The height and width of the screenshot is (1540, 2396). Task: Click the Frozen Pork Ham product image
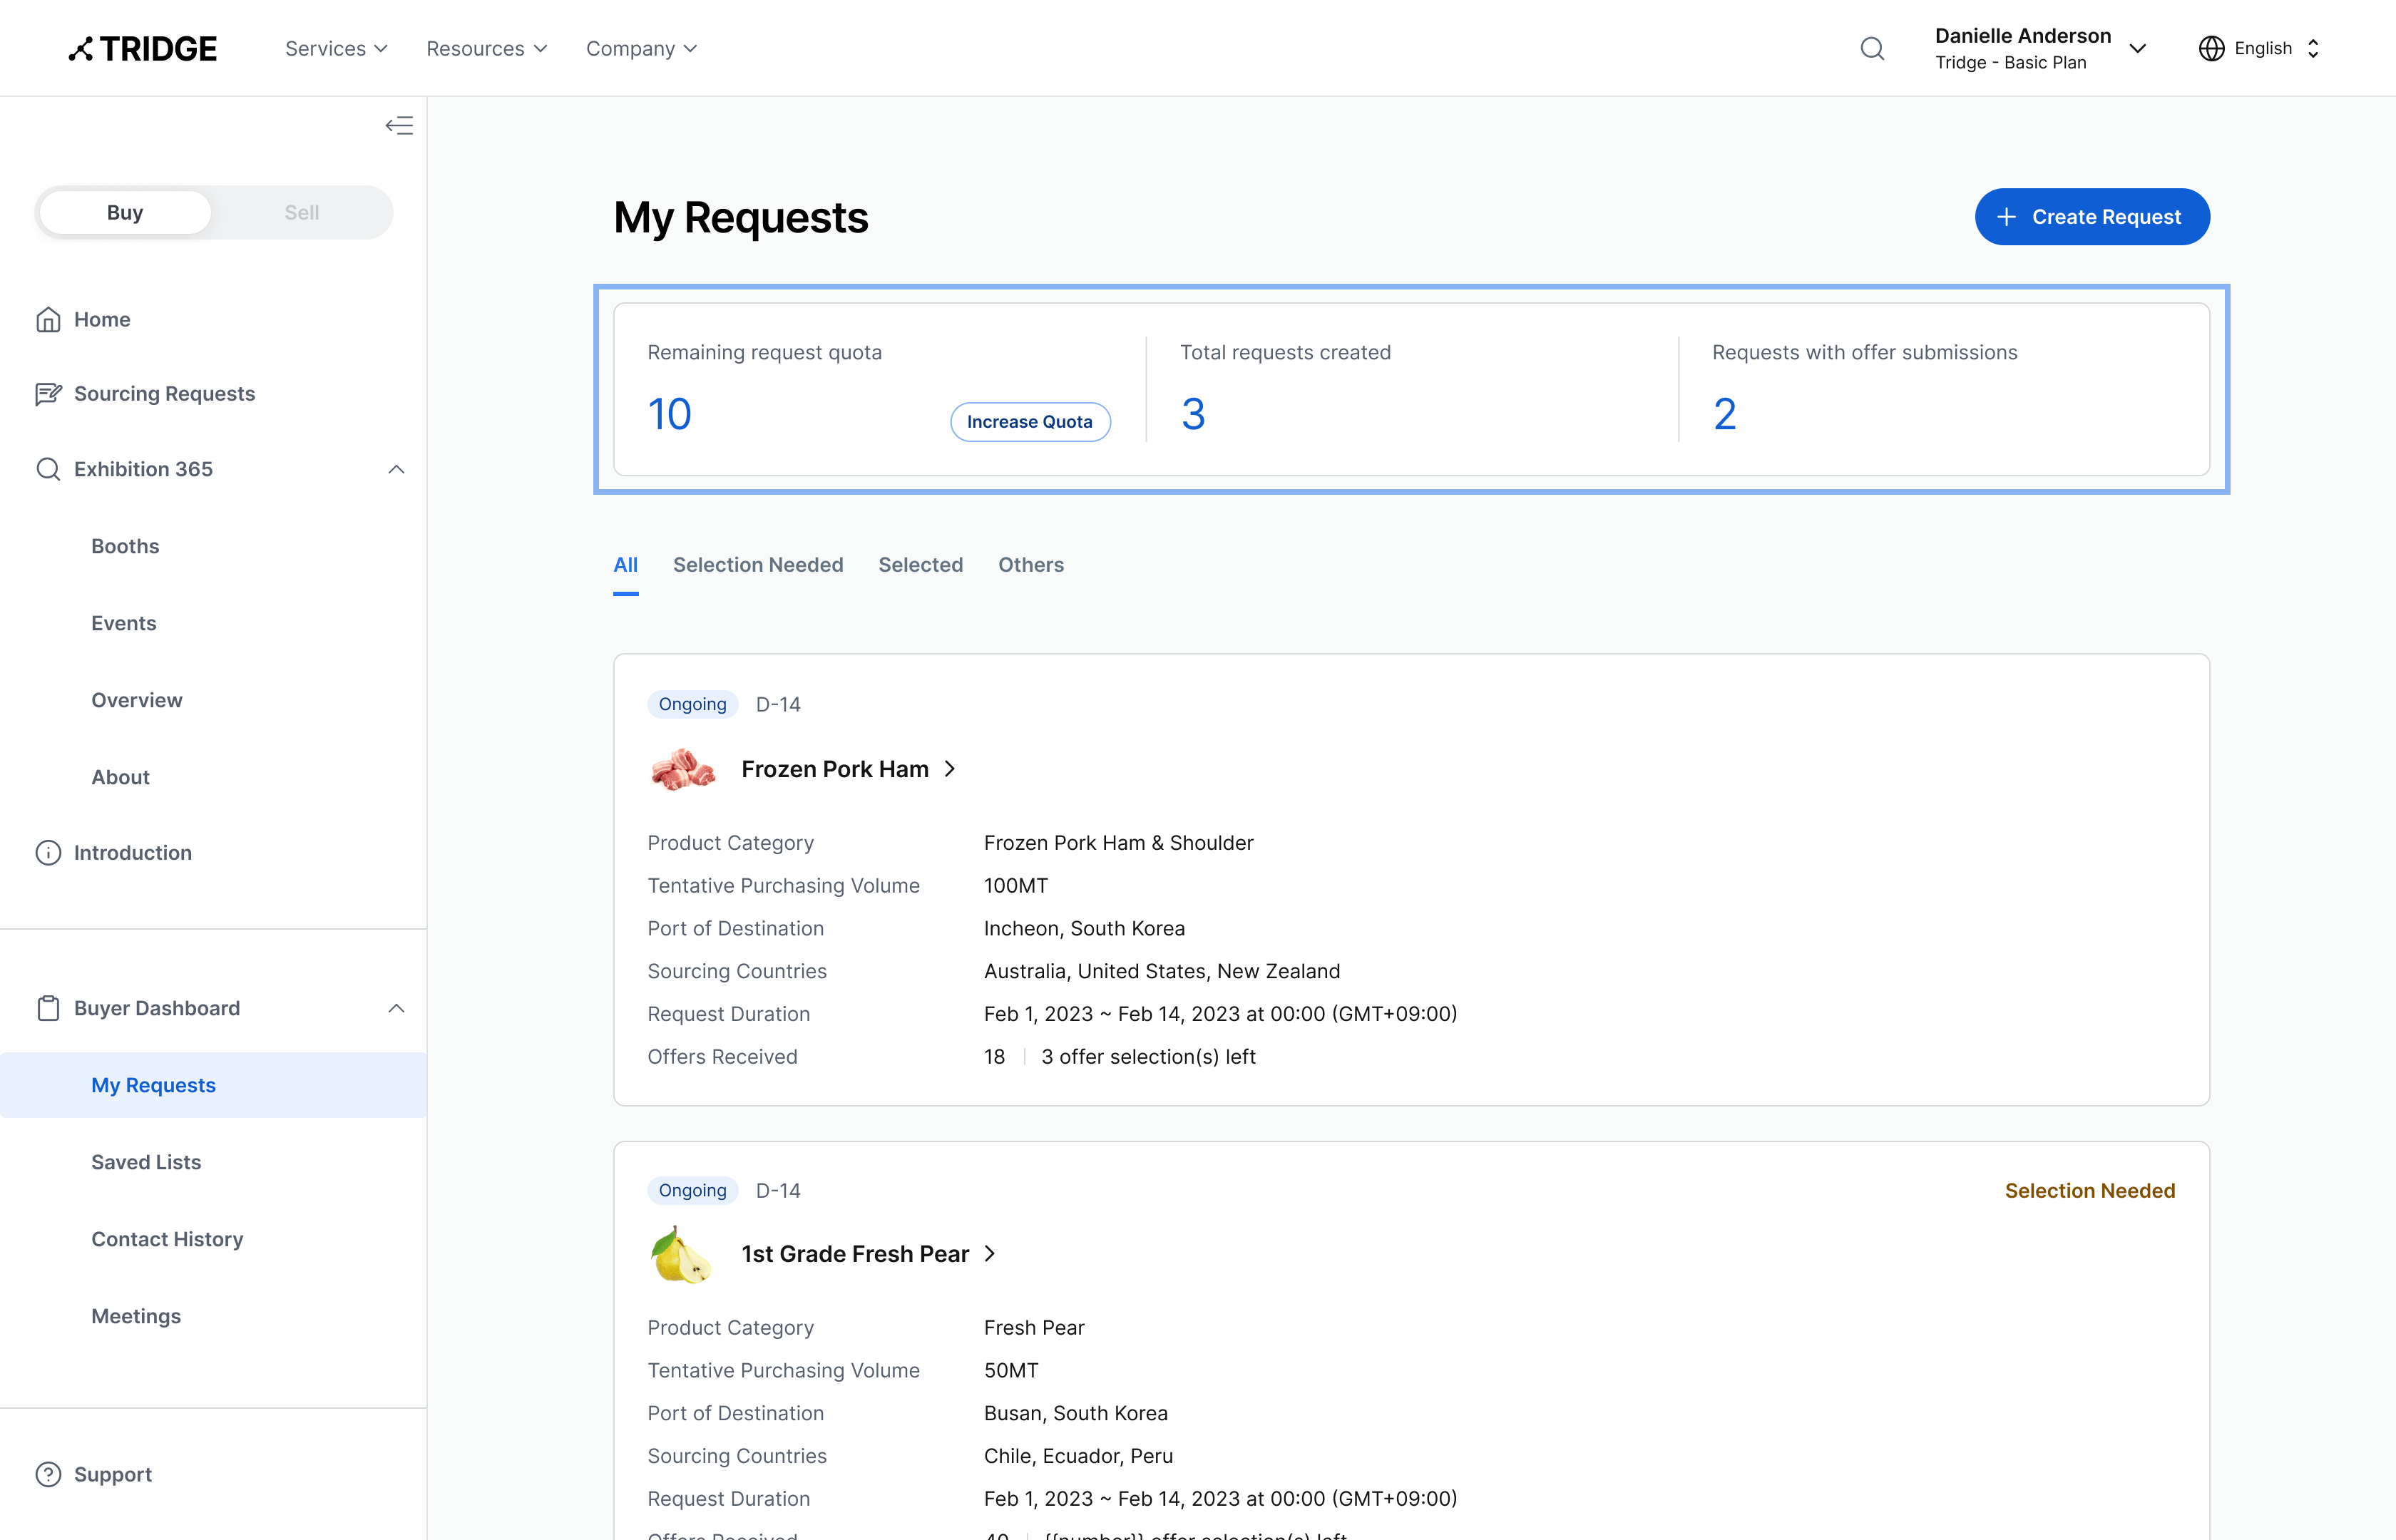tap(683, 769)
